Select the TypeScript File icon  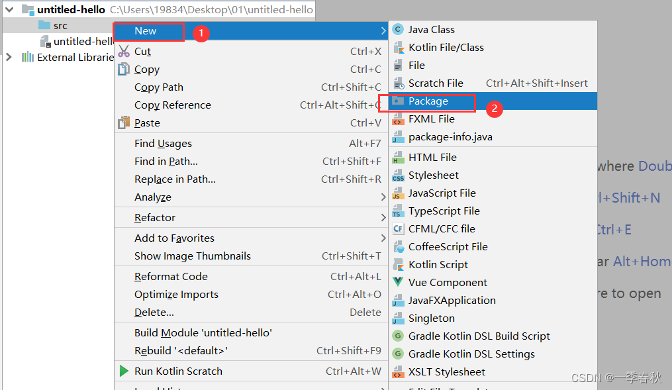[397, 211]
